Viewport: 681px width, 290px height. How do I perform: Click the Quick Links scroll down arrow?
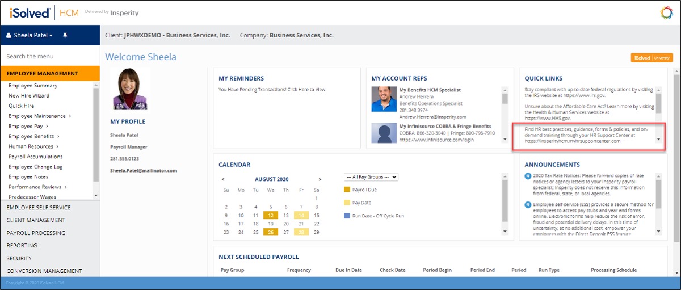(x=658, y=139)
